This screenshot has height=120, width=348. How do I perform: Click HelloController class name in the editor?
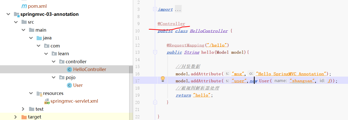(x=209, y=31)
